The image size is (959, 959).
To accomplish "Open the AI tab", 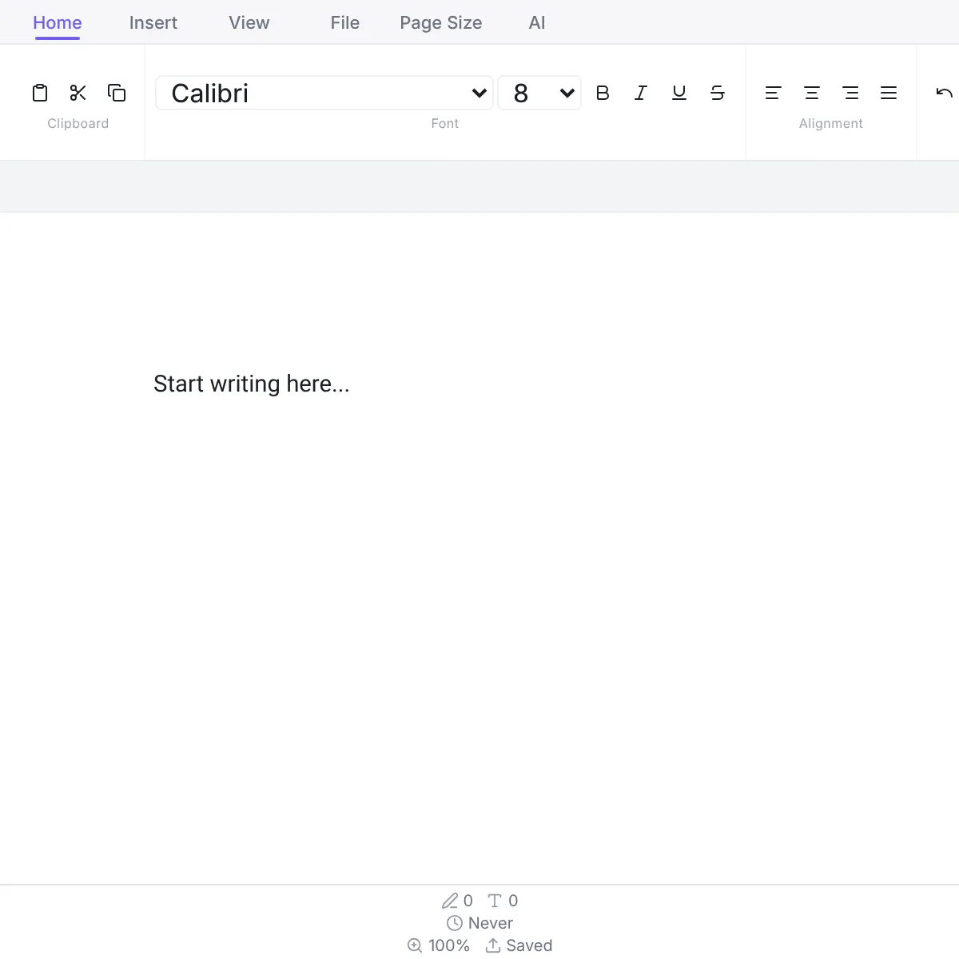I will [537, 22].
